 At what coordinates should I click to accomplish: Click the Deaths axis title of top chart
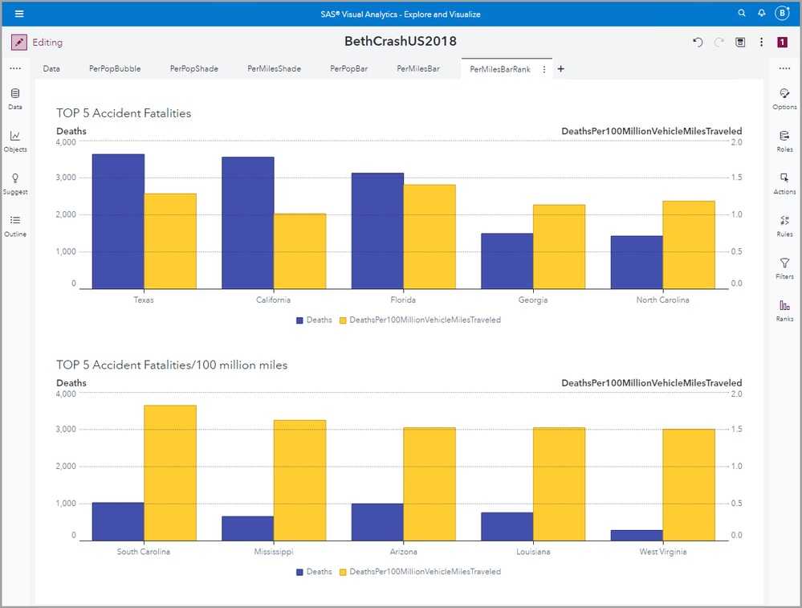point(71,131)
